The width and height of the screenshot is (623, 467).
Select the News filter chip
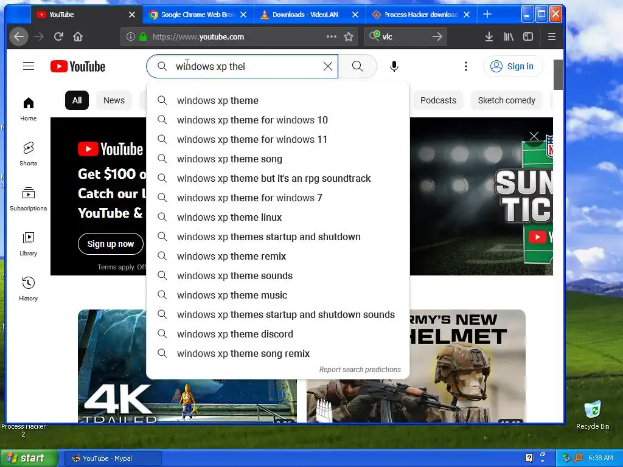tap(114, 100)
